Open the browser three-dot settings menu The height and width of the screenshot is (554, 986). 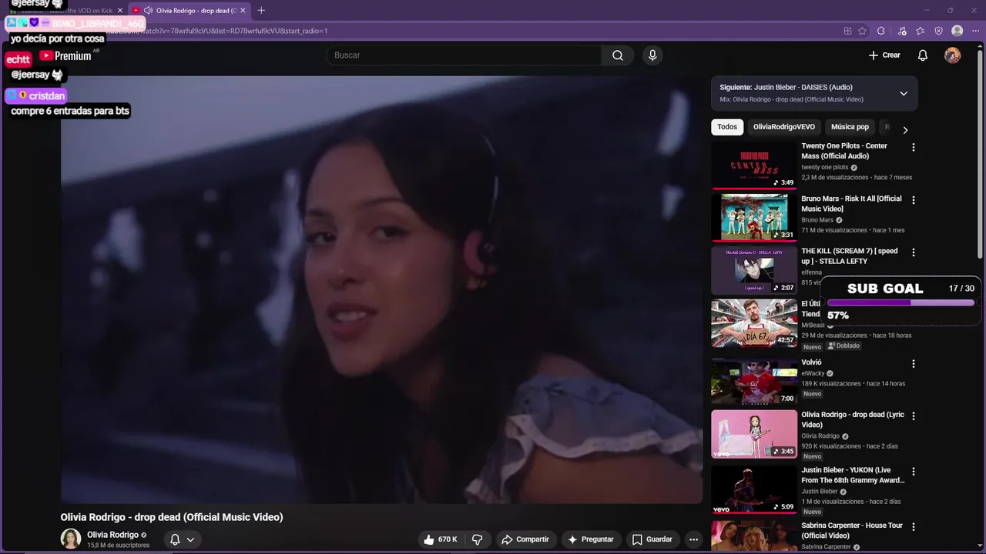975,31
